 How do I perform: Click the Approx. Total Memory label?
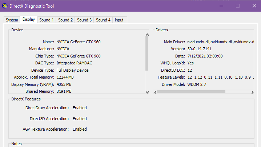coord(34,77)
